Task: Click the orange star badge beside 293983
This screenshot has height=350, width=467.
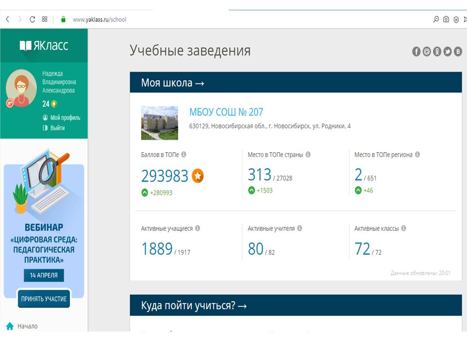Action: click(198, 176)
